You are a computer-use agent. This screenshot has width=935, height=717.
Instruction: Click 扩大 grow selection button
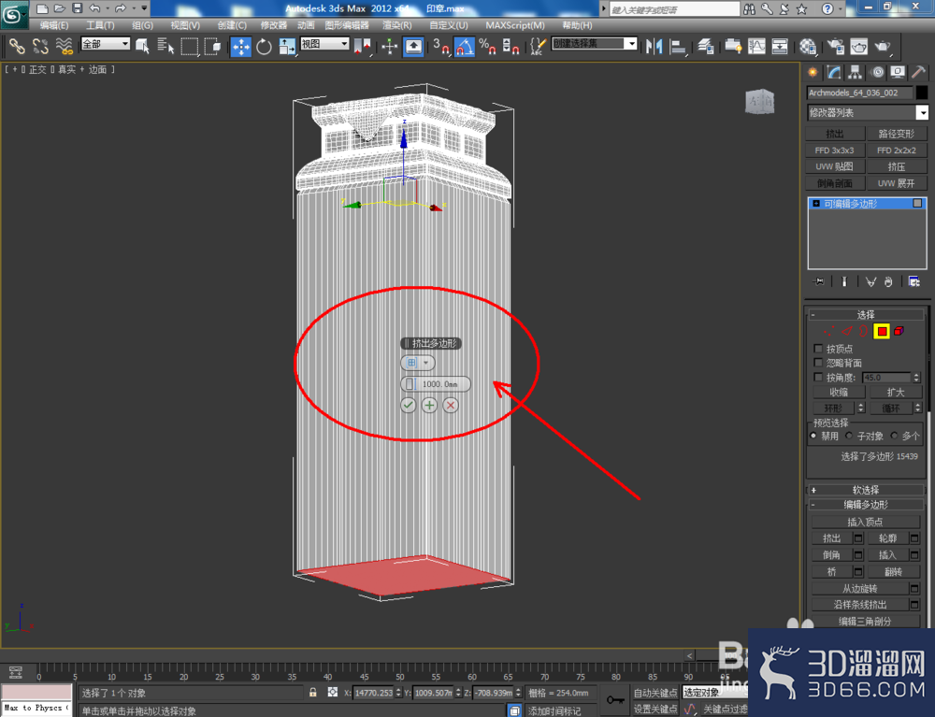pos(895,393)
